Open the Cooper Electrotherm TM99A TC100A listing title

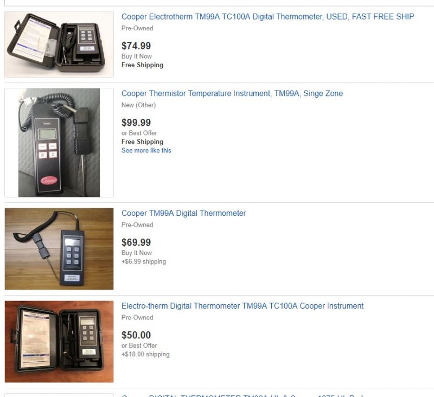point(267,17)
